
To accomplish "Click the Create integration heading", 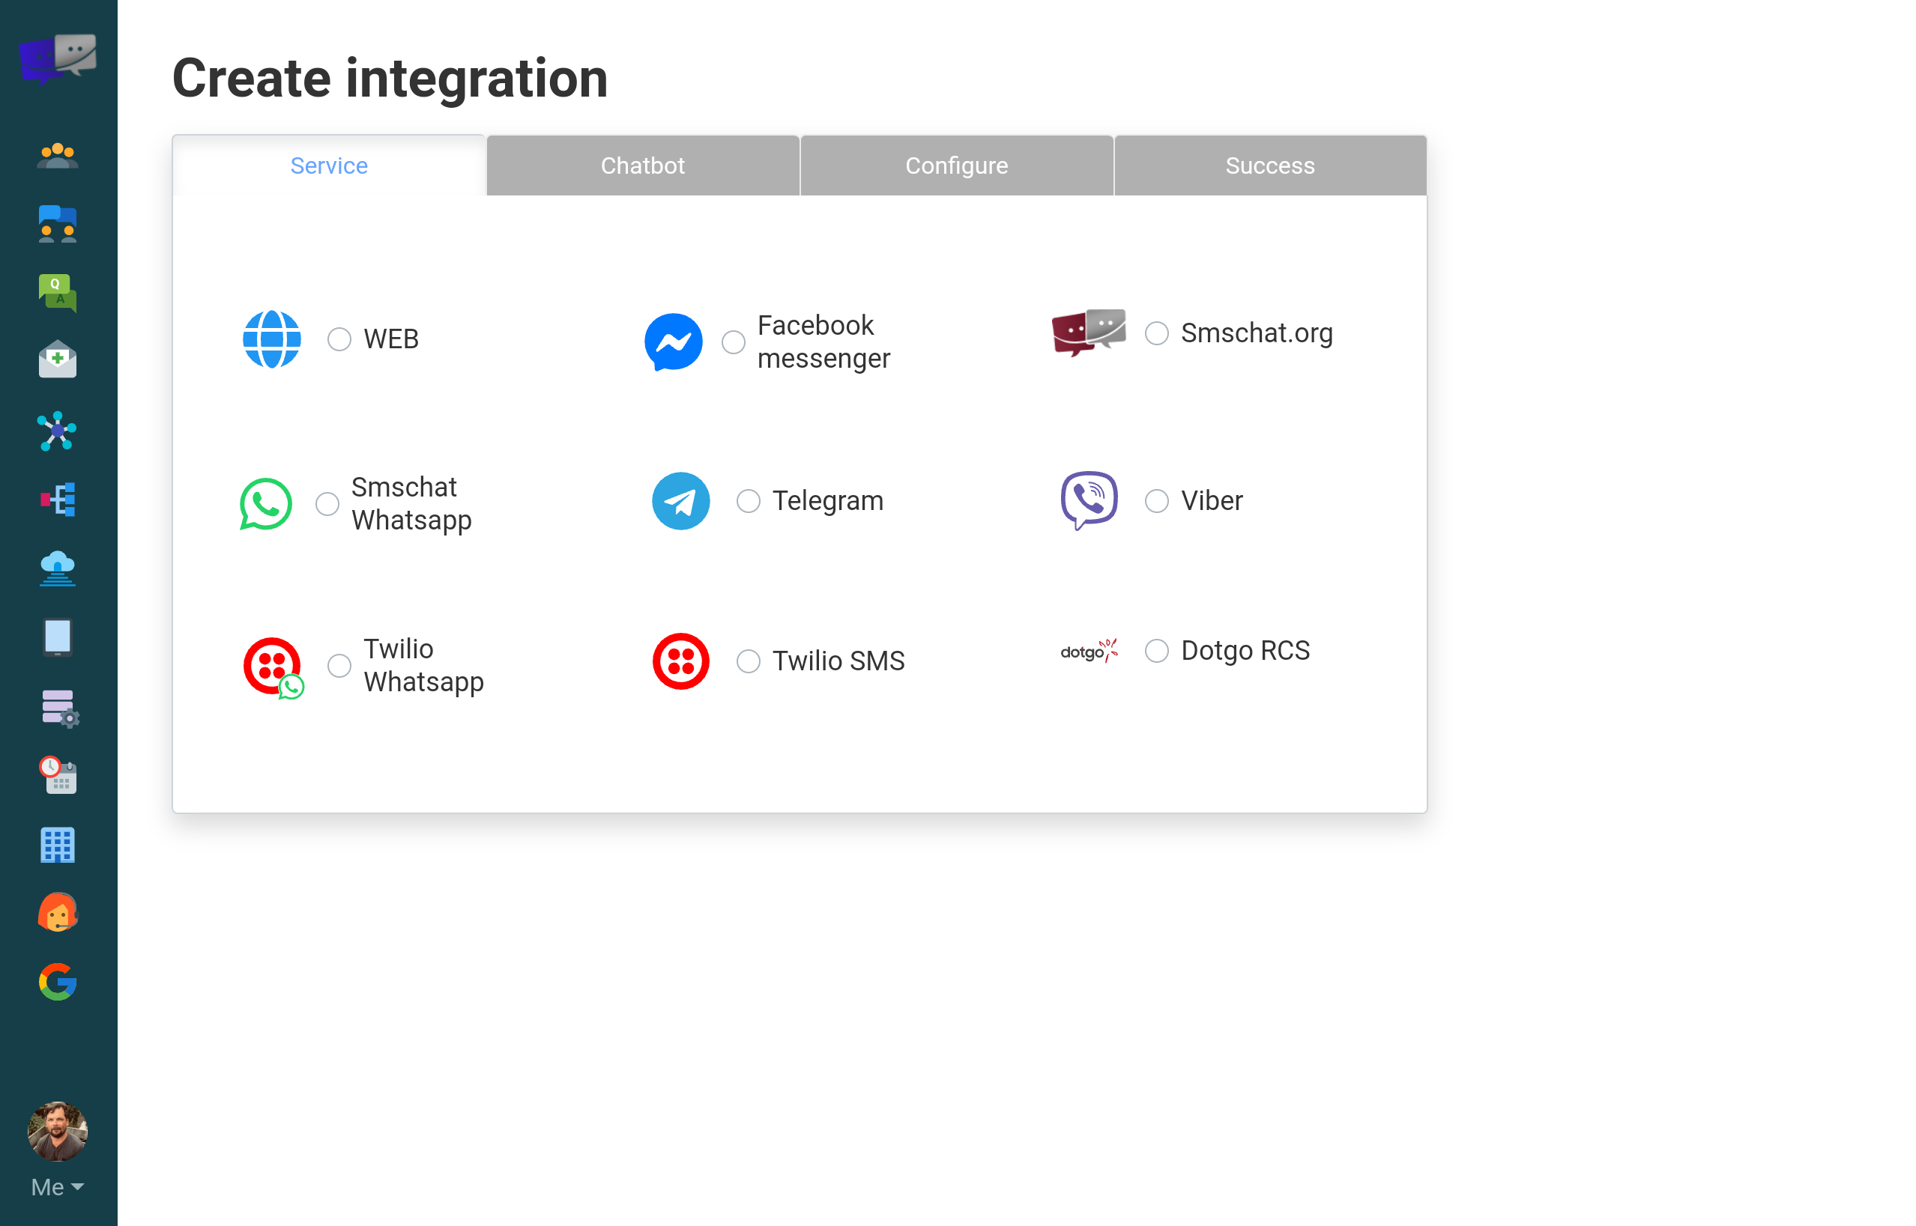I will pyautogui.click(x=390, y=79).
